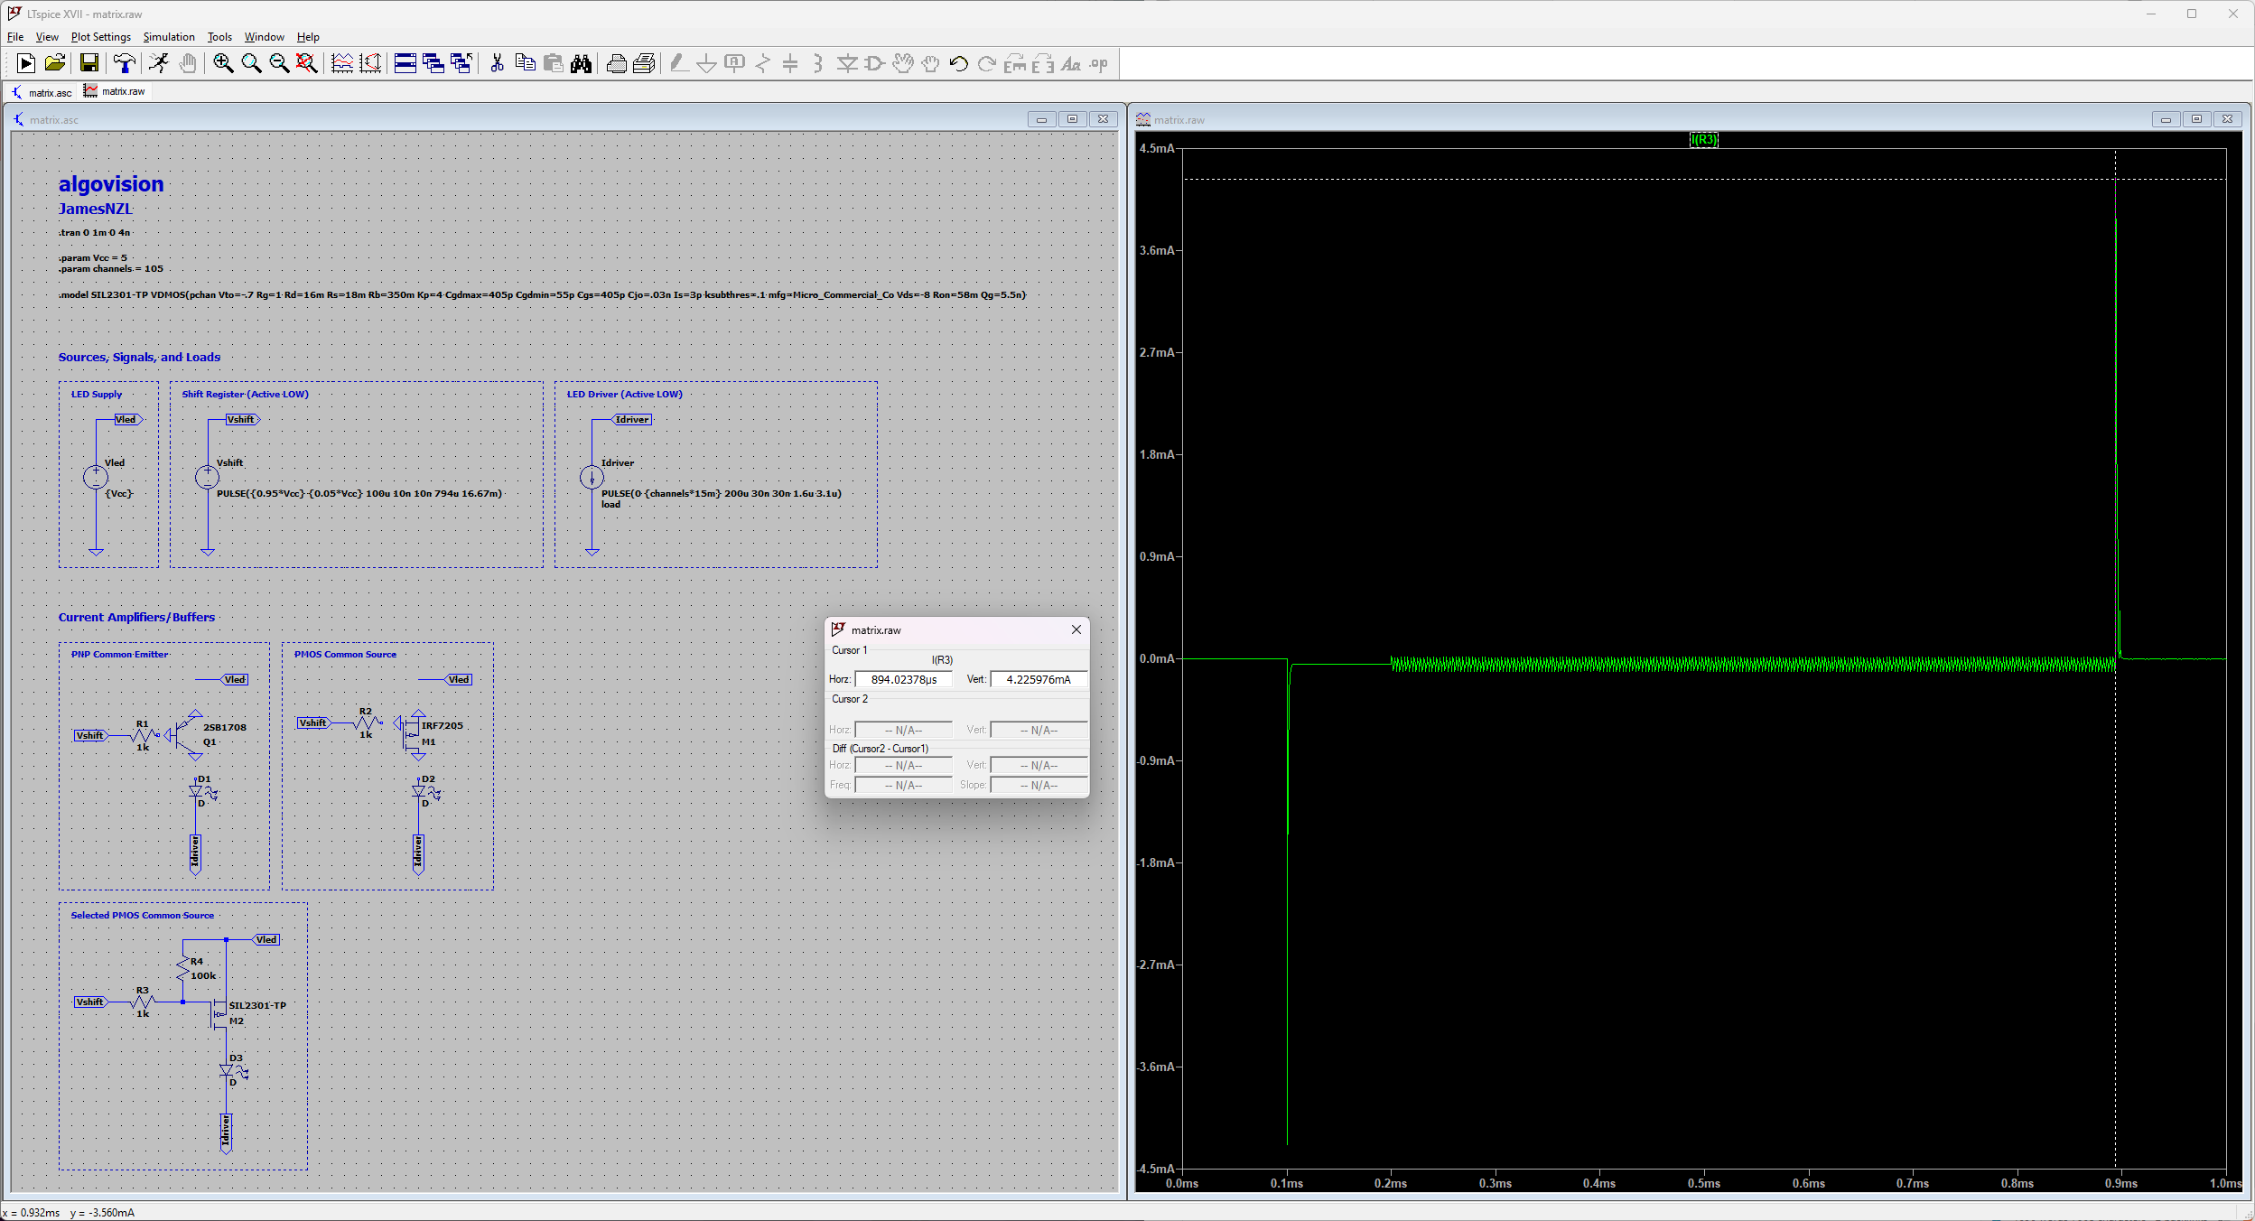
Task: Open the View menu
Action: (47, 37)
